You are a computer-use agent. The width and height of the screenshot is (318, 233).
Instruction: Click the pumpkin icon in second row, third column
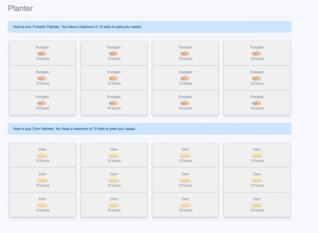click(185, 78)
